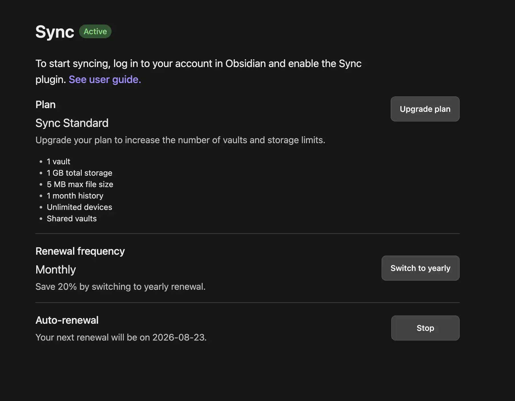
Task: Click the Active status badge
Action: [95, 31]
